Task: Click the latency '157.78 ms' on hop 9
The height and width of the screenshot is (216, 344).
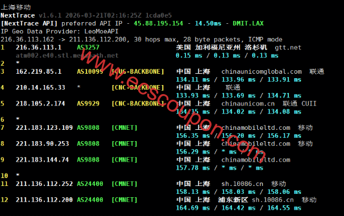Action: pos(193,168)
